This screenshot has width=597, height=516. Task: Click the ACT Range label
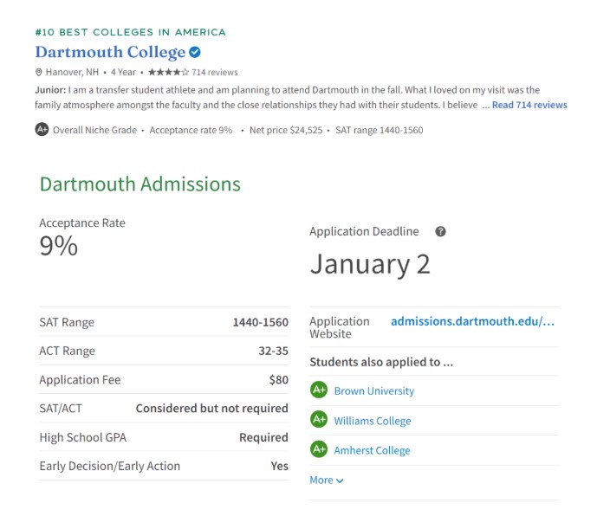click(67, 351)
